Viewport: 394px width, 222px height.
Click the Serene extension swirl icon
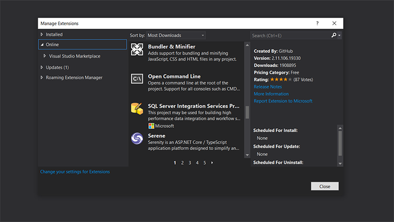tap(137, 138)
